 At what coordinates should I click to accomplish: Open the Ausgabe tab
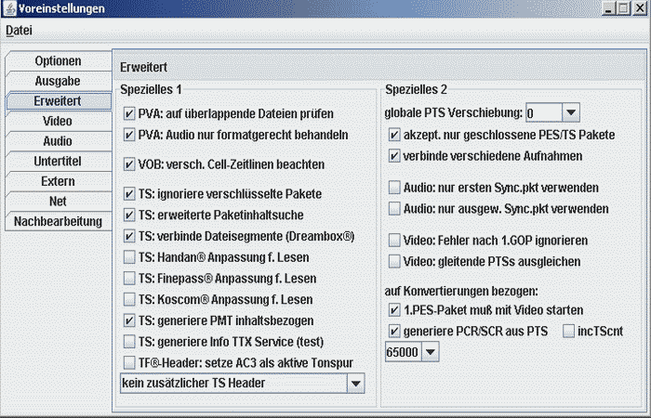point(58,81)
